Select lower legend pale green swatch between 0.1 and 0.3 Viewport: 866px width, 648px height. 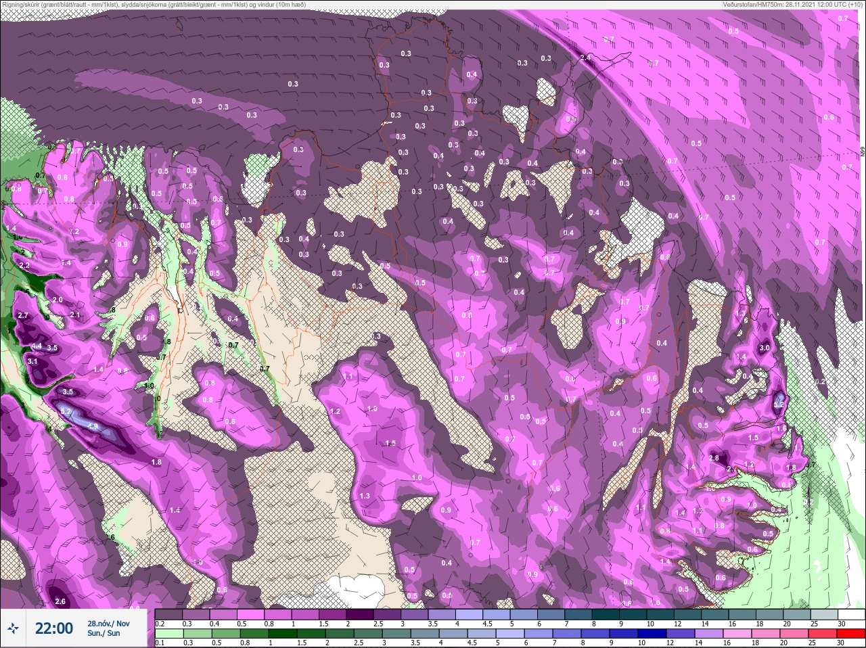pyautogui.click(x=170, y=634)
